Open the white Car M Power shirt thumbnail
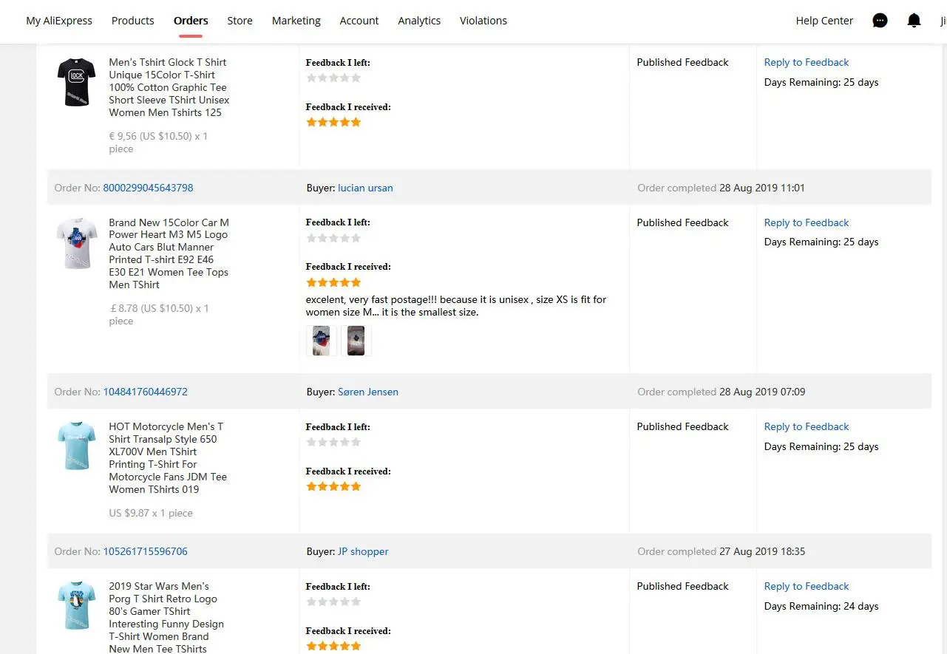This screenshot has height=654, width=947. pyautogui.click(x=76, y=242)
